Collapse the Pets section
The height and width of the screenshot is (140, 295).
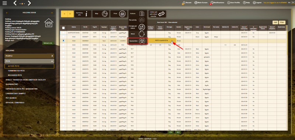point(29,61)
